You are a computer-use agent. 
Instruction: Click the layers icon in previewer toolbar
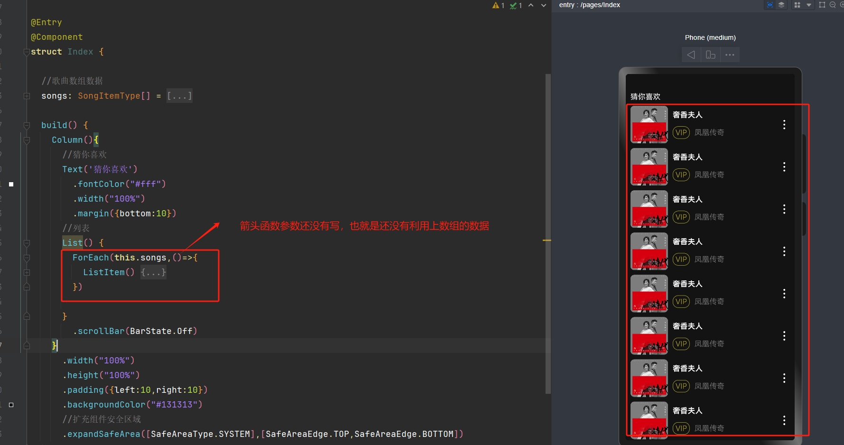click(x=781, y=5)
